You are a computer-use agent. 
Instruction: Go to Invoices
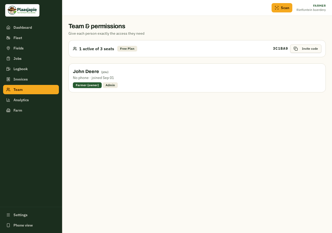(31, 79)
